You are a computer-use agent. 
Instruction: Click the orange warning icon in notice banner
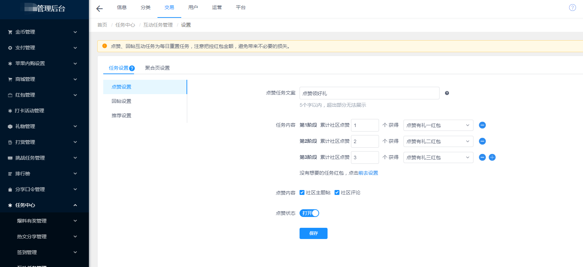click(x=105, y=46)
